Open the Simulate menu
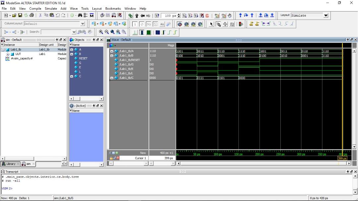Screen dimensions: 358x201 point(51,8)
